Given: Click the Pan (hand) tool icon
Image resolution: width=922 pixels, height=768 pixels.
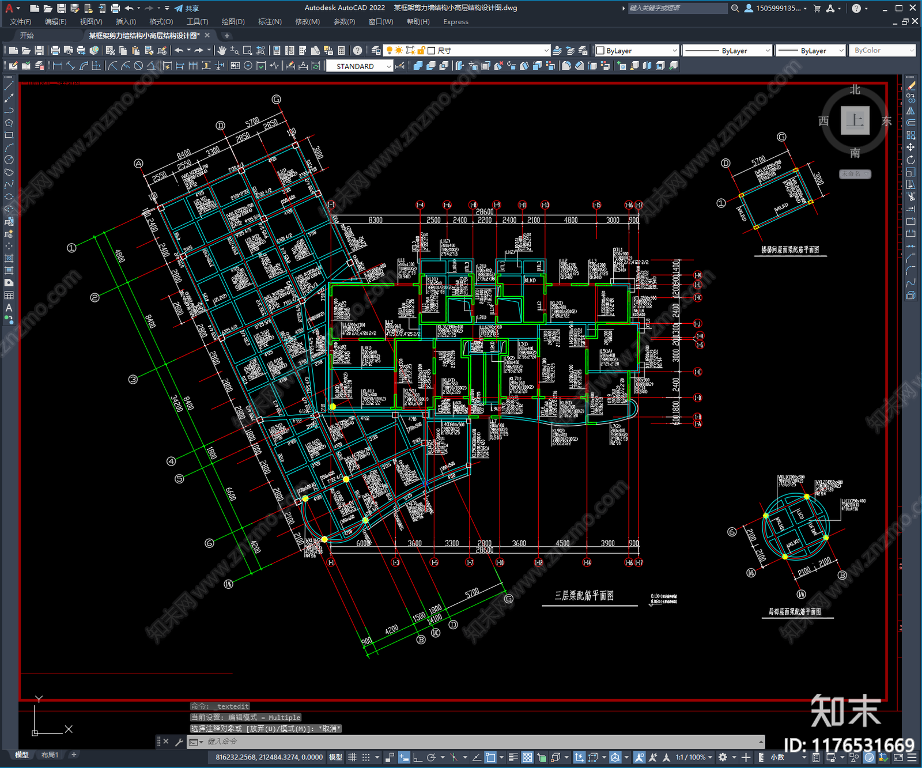Looking at the screenshot, I should [x=222, y=51].
